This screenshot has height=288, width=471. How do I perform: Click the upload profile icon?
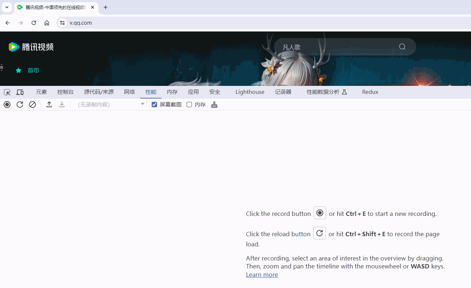coord(49,105)
